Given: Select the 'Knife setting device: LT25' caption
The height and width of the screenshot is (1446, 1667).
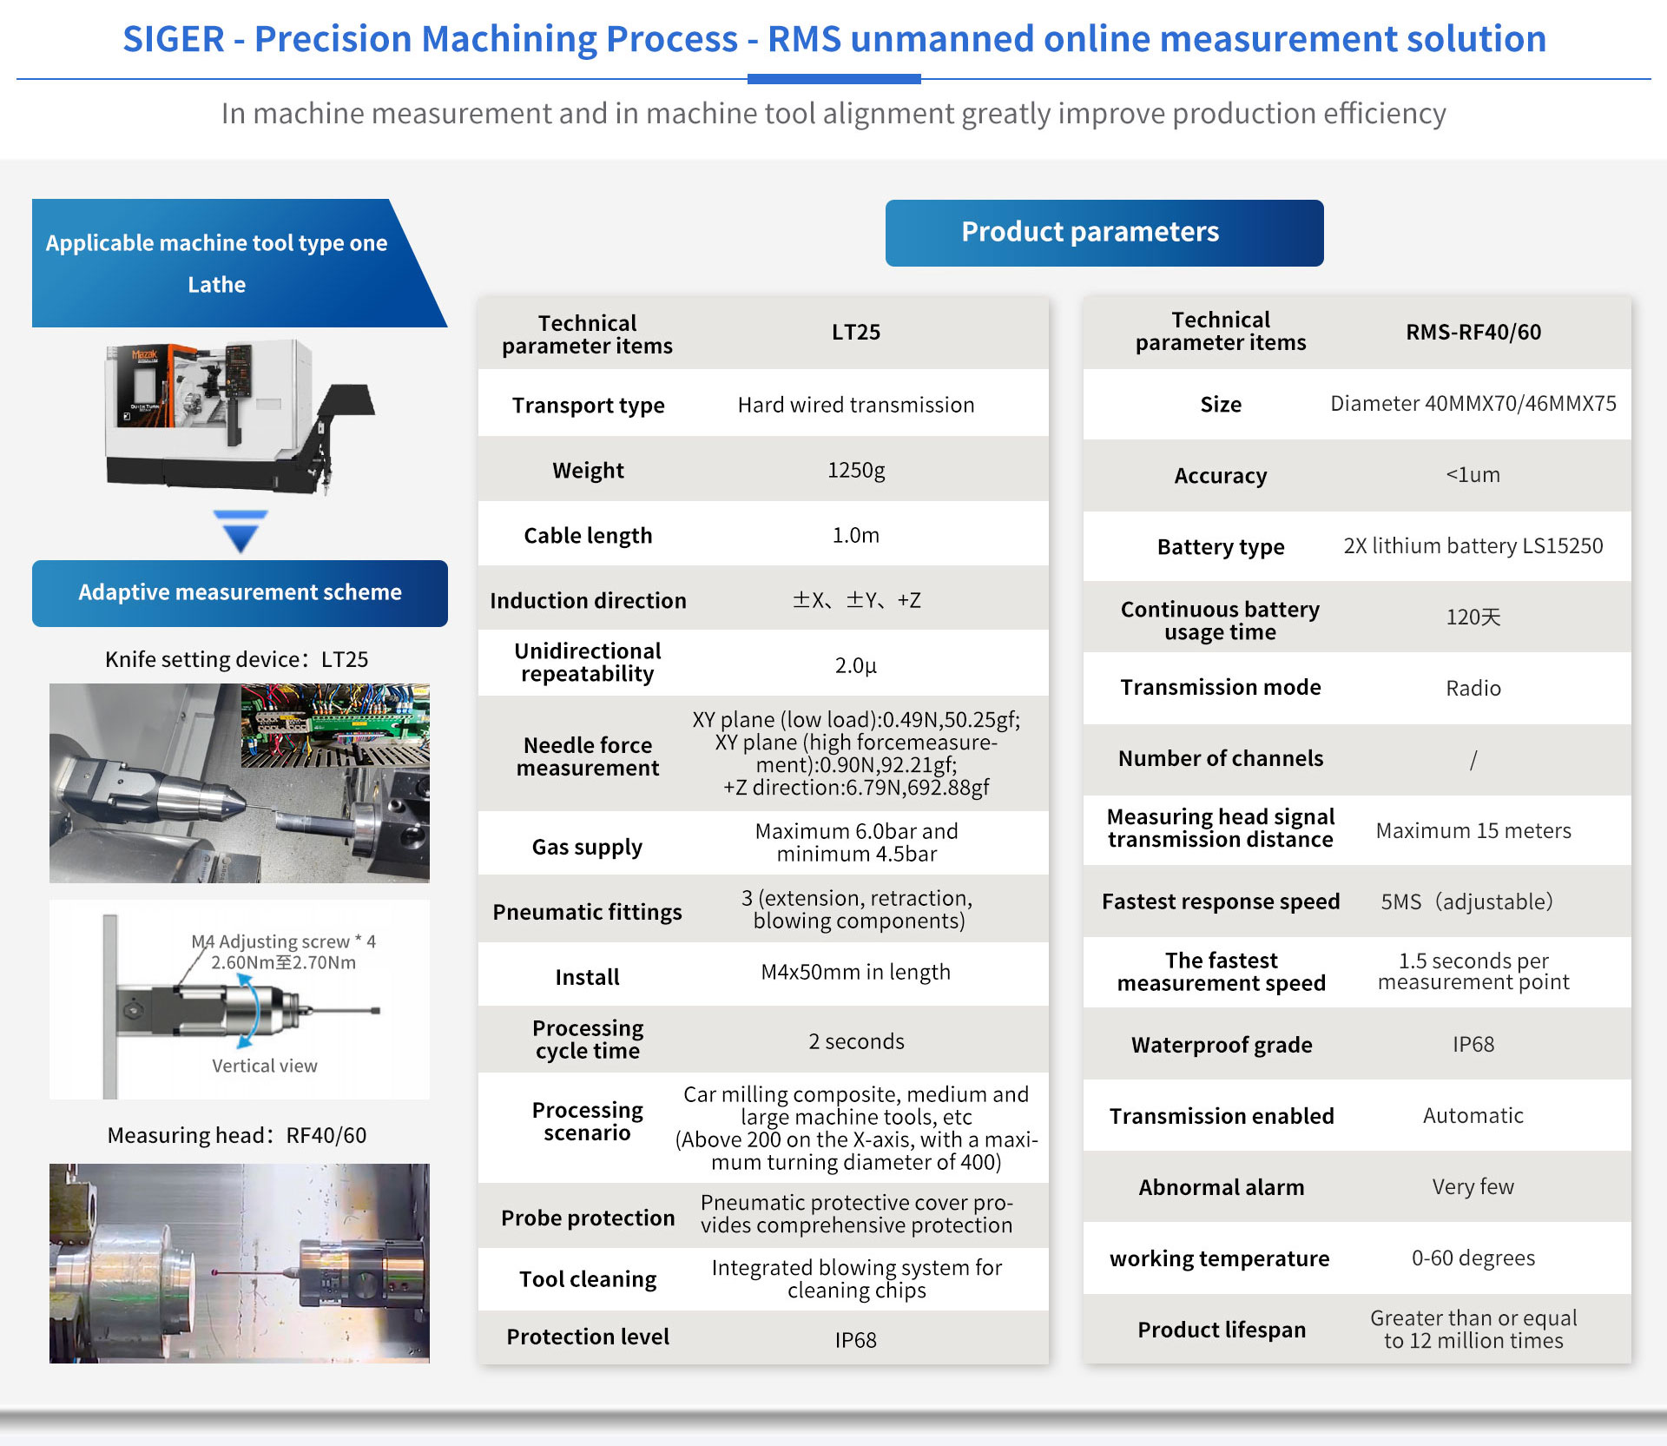Looking at the screenshot, I should 236,659.
